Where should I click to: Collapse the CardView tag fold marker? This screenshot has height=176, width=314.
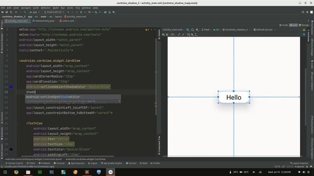[x=17, y=61]
